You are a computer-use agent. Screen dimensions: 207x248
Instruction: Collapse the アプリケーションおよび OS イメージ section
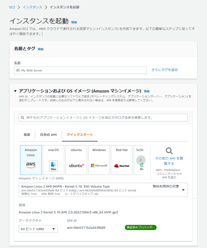(x=15, y=91)
